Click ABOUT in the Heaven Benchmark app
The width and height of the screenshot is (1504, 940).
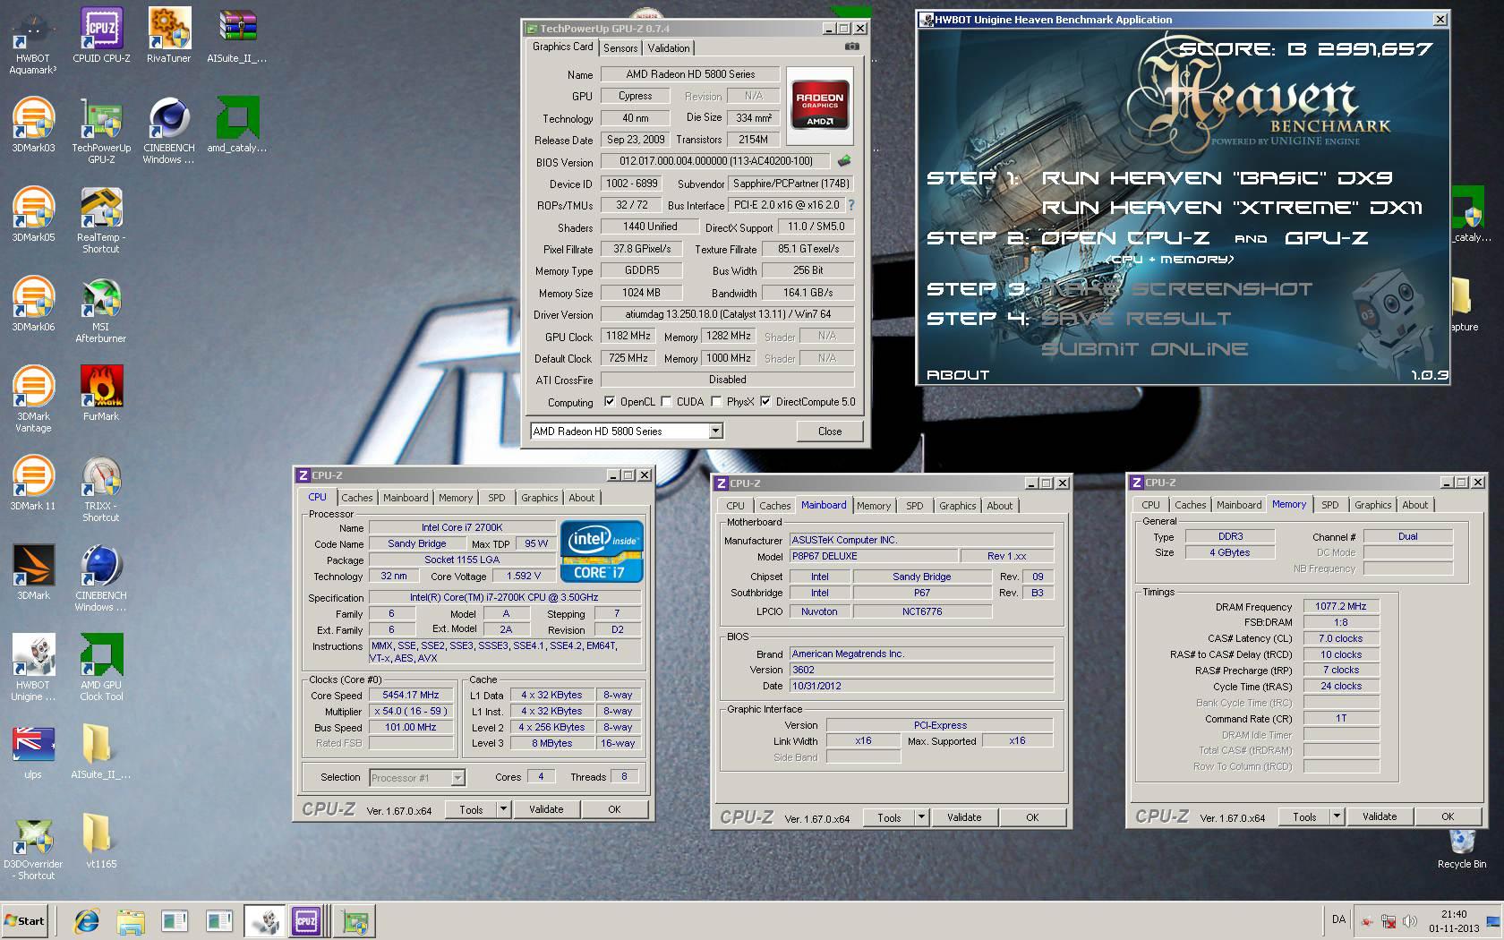958,375
